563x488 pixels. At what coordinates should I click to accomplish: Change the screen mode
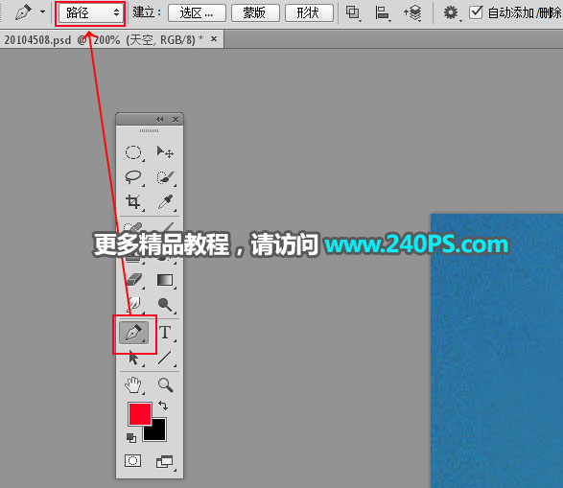point(164,461)
